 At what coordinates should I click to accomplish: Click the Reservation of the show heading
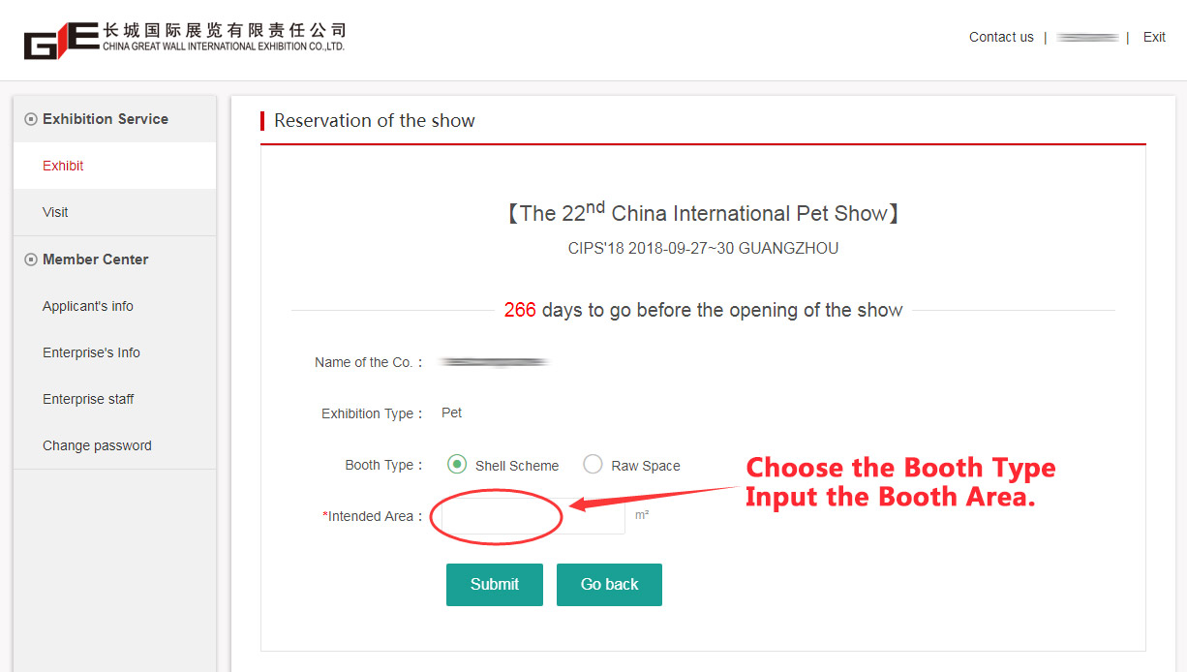[375, 121]
